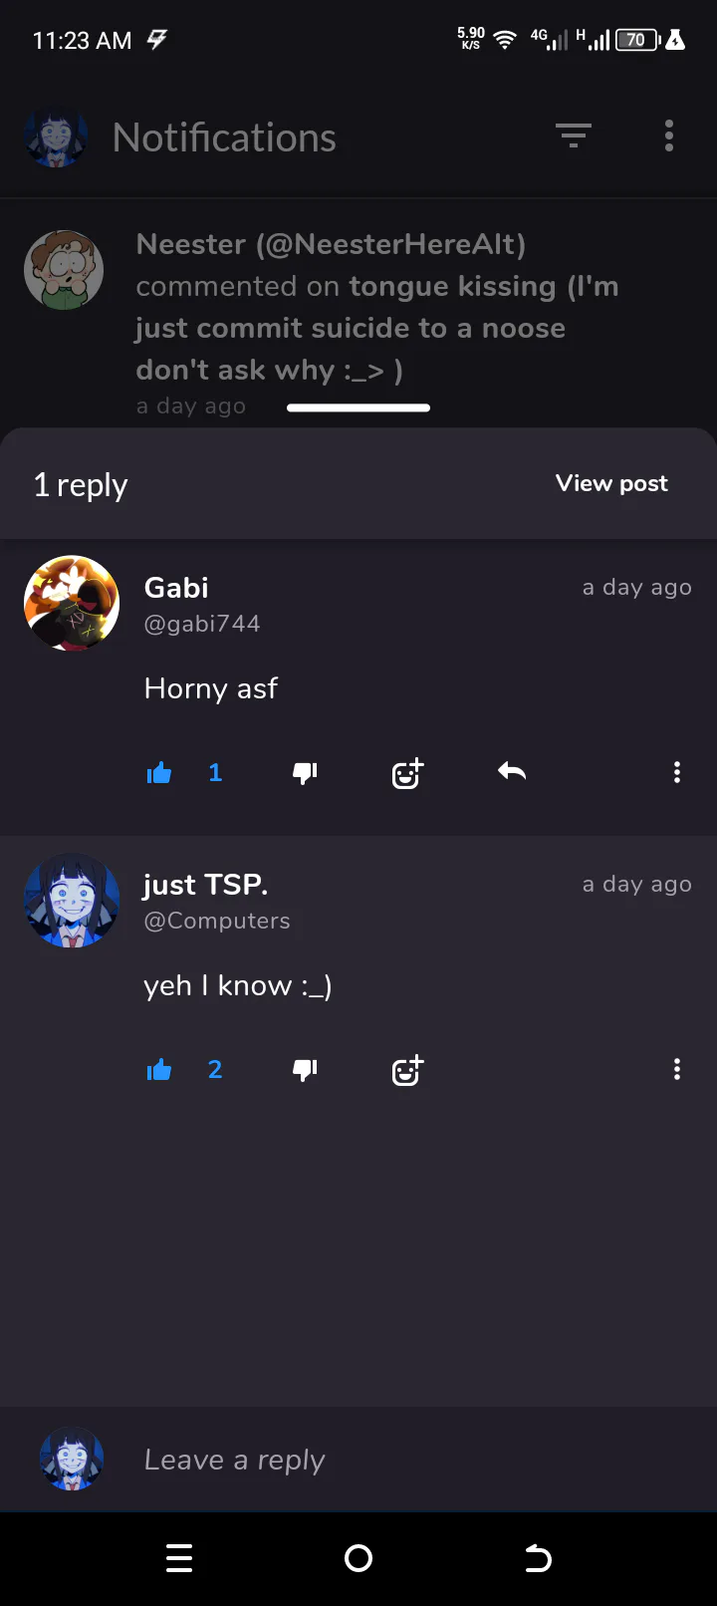Open more options for Gabi's comment
Viewport: 717px width, 1606px height.
[x=677, y=772]
